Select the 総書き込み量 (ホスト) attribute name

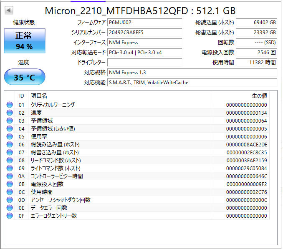tap(55, 153)
